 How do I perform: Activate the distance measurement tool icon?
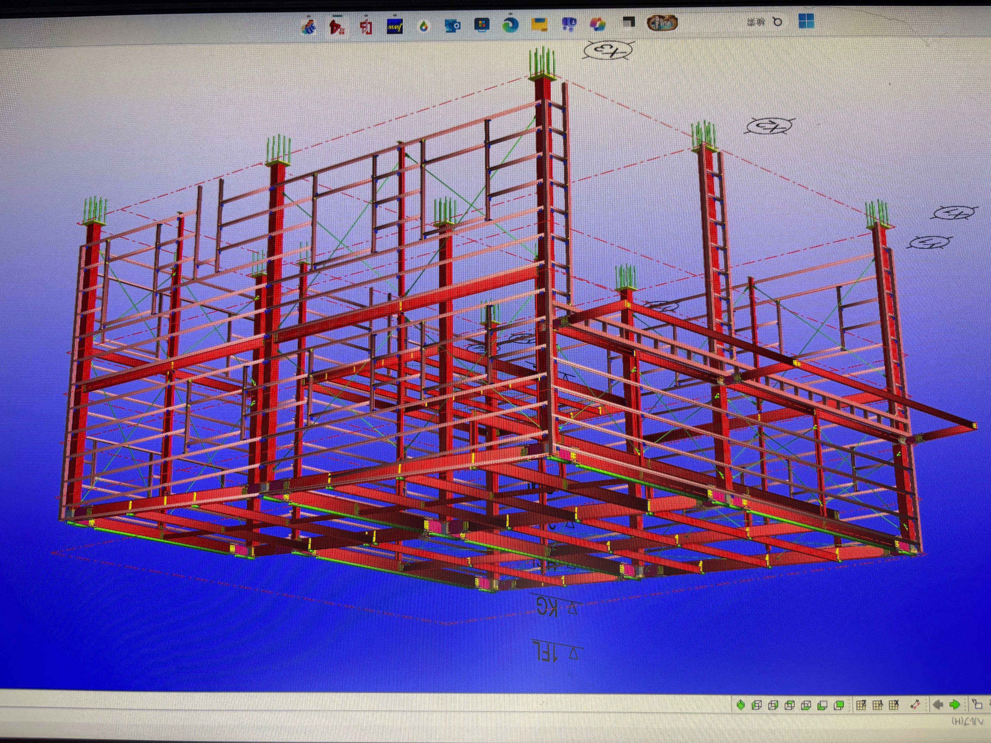915,705
